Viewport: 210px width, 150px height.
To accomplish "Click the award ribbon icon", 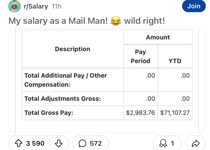I will point(163,143).
